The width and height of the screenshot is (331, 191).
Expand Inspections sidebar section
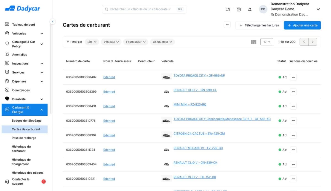(x=42, y=63)
